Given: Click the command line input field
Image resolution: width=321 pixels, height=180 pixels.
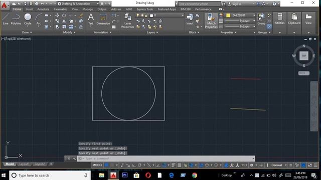Looking at the screenshot, I should click(x=166, y=158).
